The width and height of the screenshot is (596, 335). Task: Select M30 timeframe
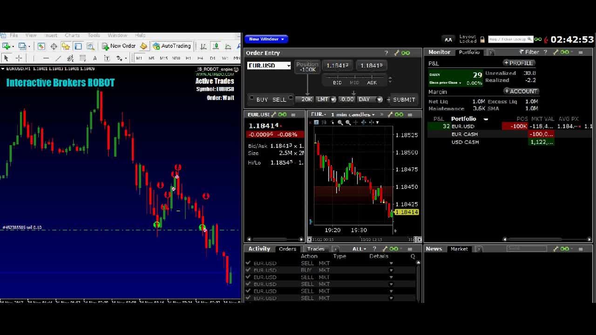click(x=176, y=58)
